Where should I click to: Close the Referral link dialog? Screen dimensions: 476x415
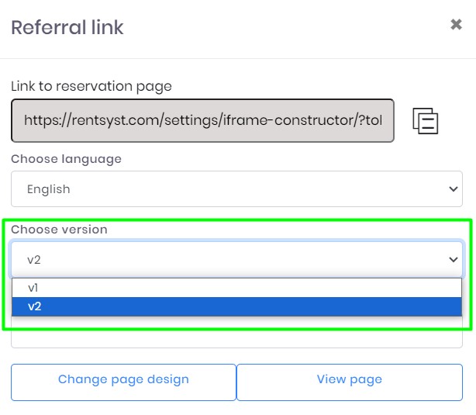[x=457, y=25]
